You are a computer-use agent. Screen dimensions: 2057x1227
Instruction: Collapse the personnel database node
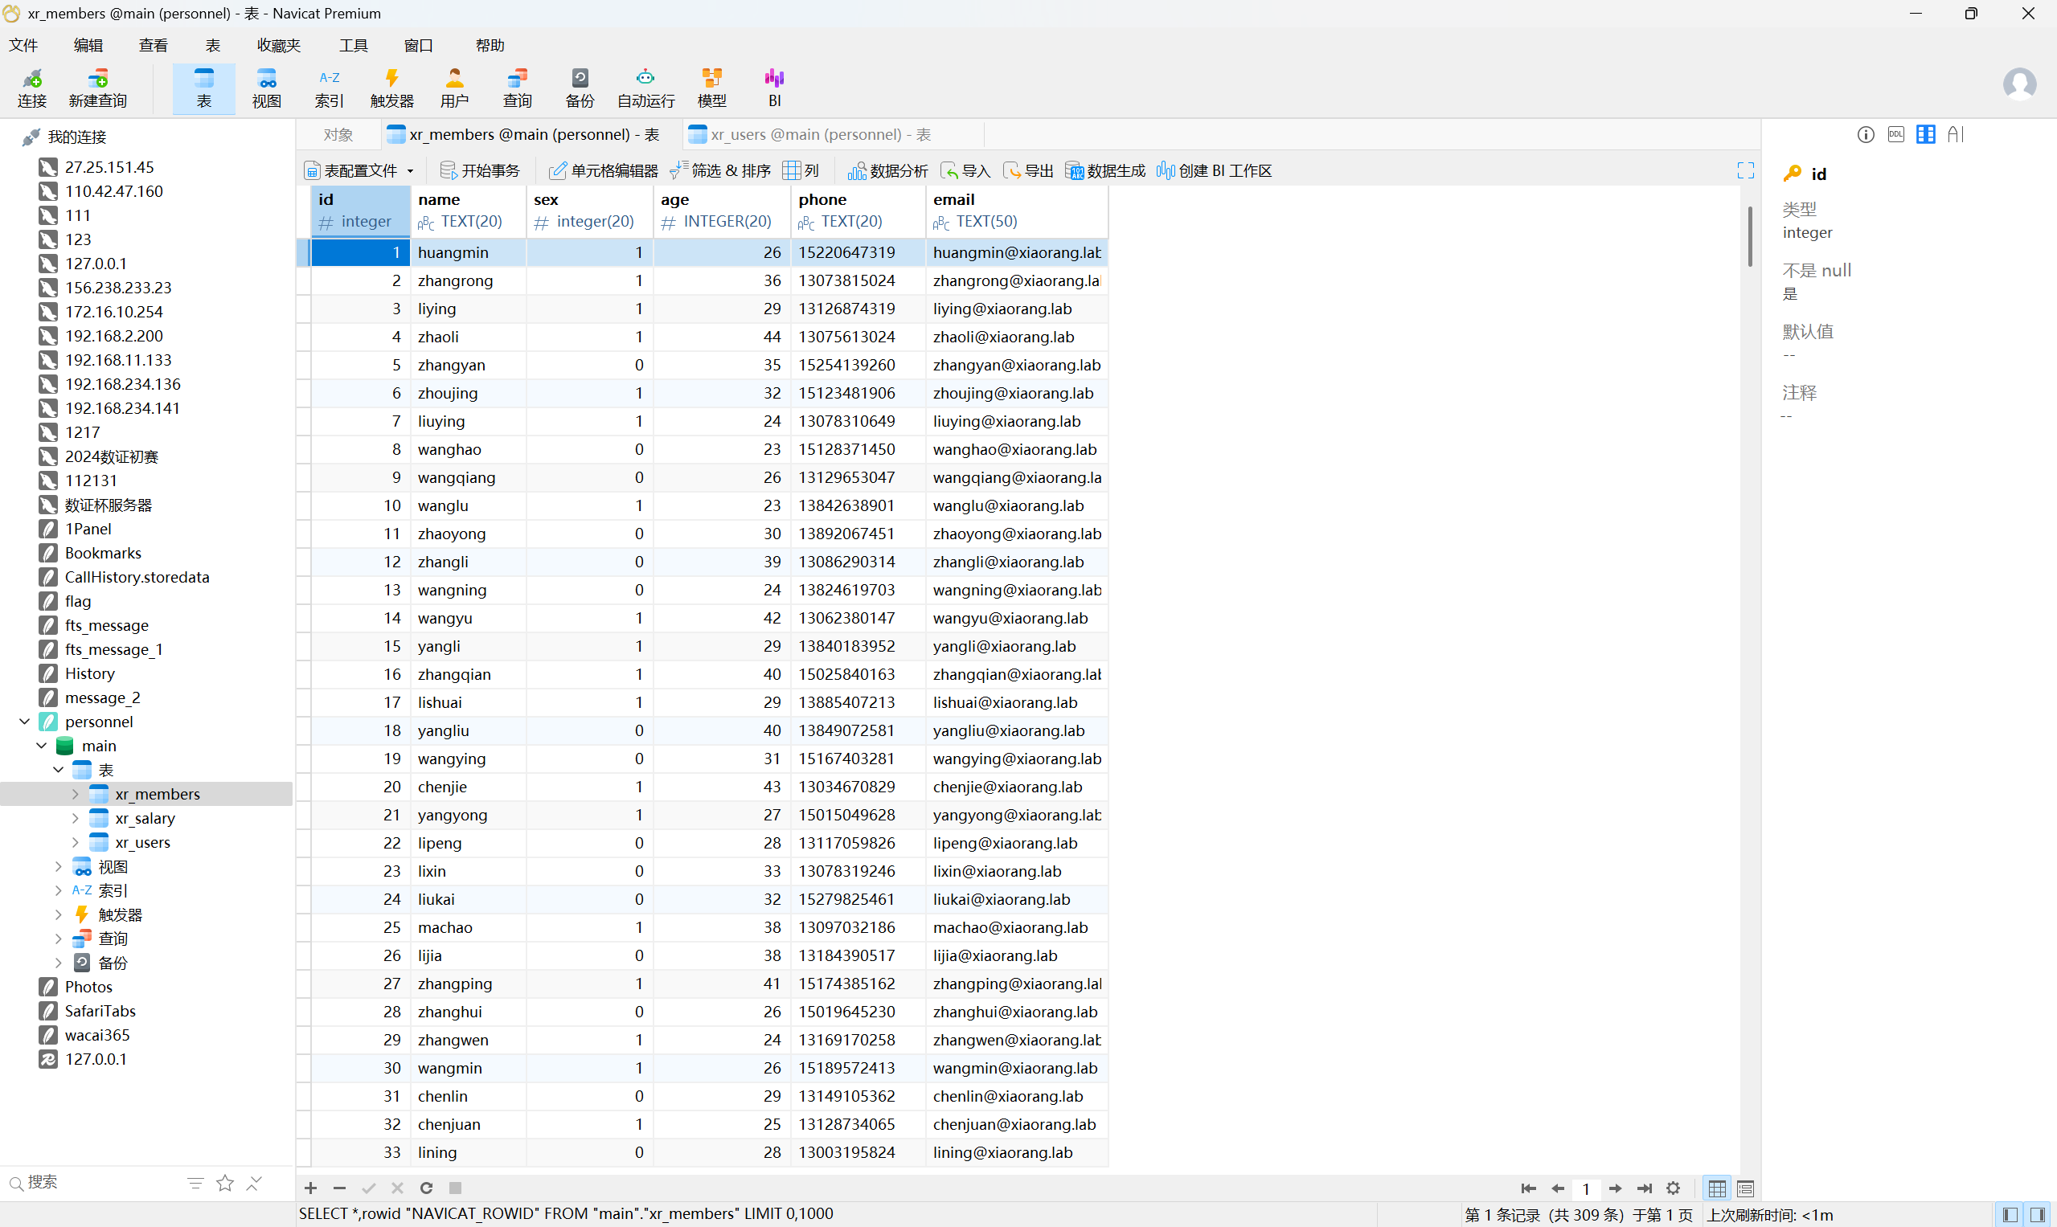[25, 722]
